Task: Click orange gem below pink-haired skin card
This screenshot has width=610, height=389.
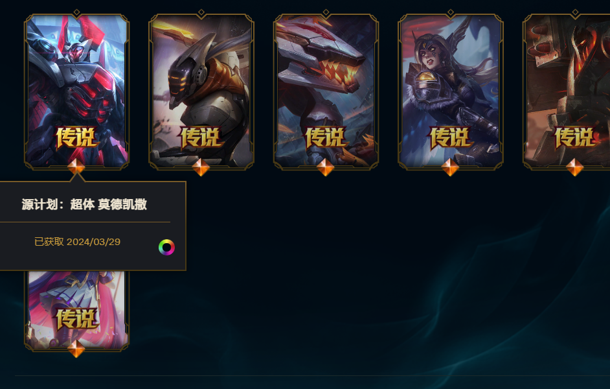Action: (76, 349)
